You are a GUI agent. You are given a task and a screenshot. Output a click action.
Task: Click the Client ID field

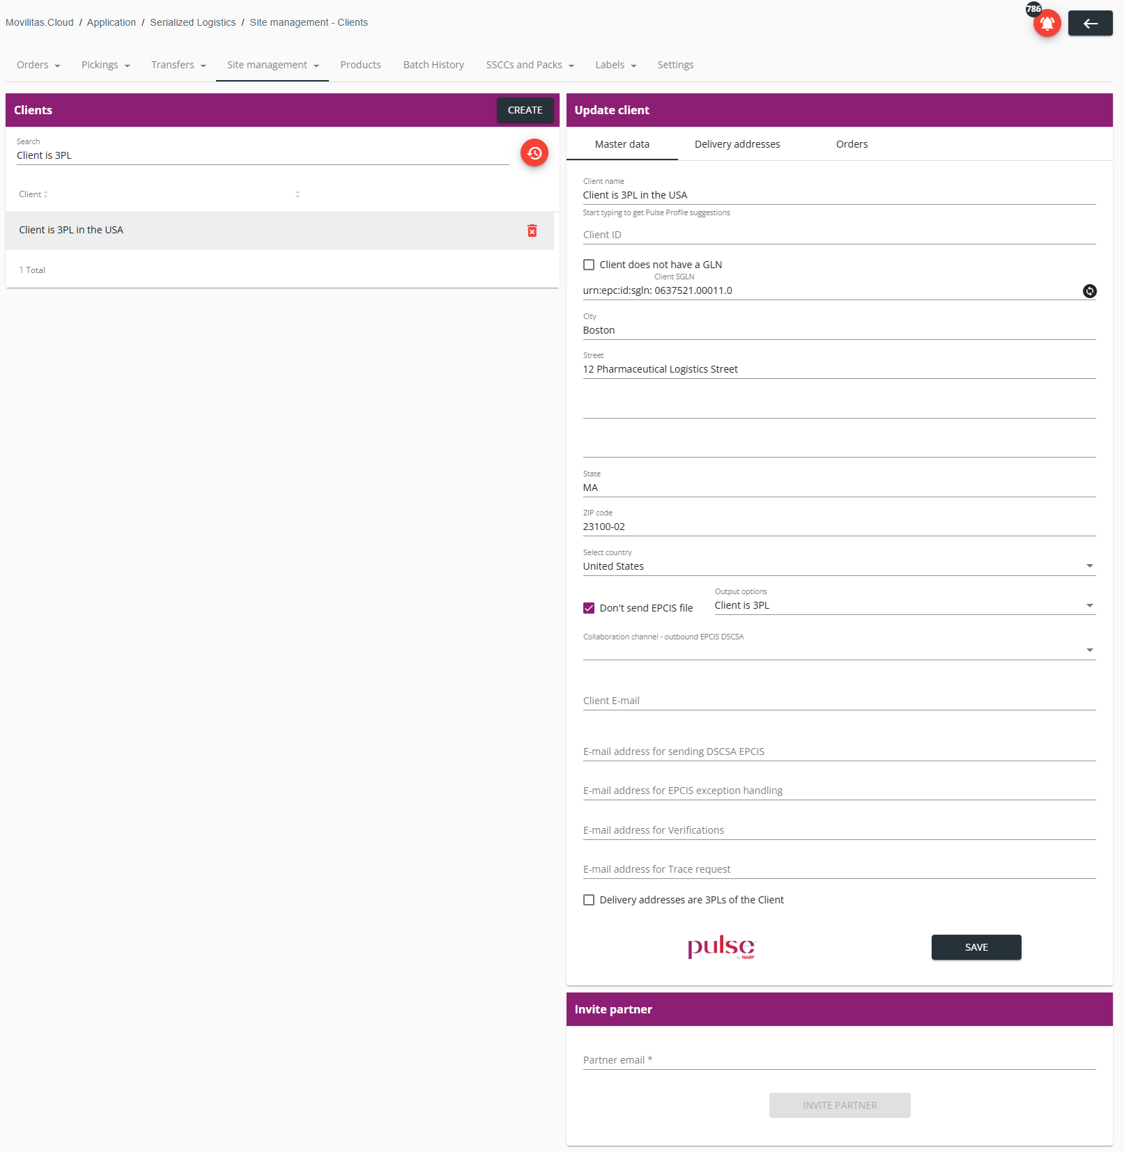click(x=839, y=235)
